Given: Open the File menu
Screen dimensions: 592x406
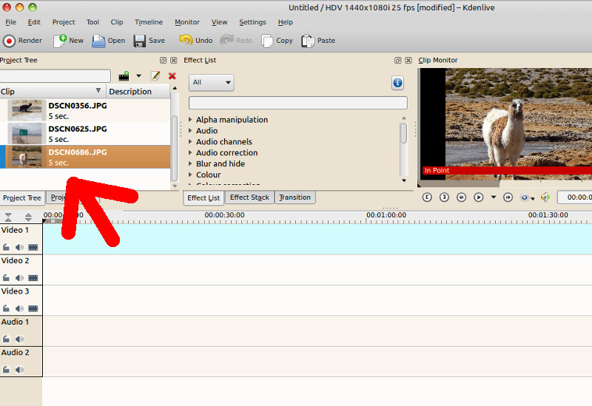Looking at the screenshot, I should pos(10,22).
